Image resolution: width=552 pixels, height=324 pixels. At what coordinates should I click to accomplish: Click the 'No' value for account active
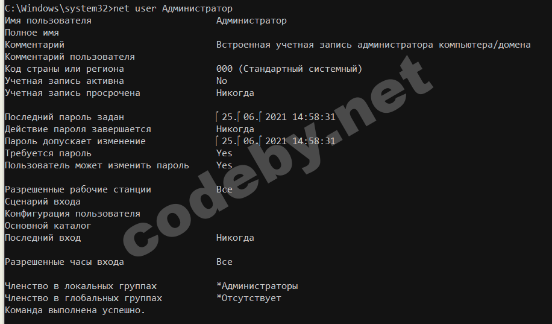point(221,81)
